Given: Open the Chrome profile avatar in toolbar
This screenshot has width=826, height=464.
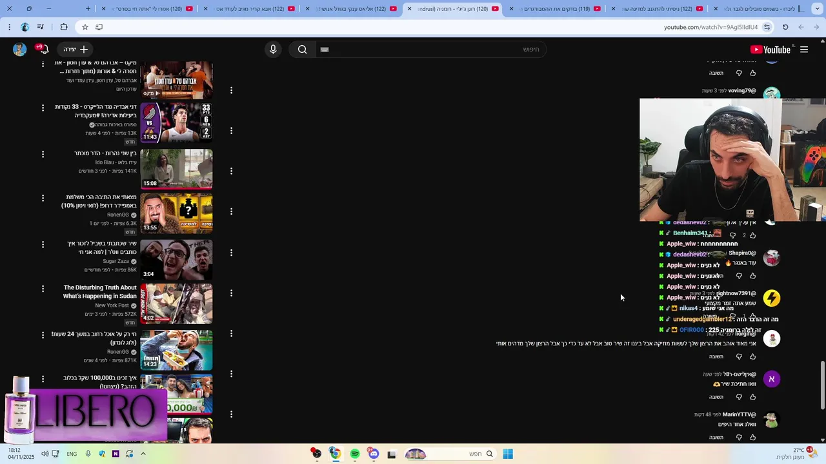Looking at the screenshot, I should 25,27.
